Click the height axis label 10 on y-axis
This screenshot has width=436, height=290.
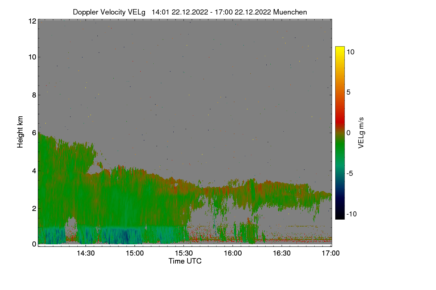(x=32, y=57)
